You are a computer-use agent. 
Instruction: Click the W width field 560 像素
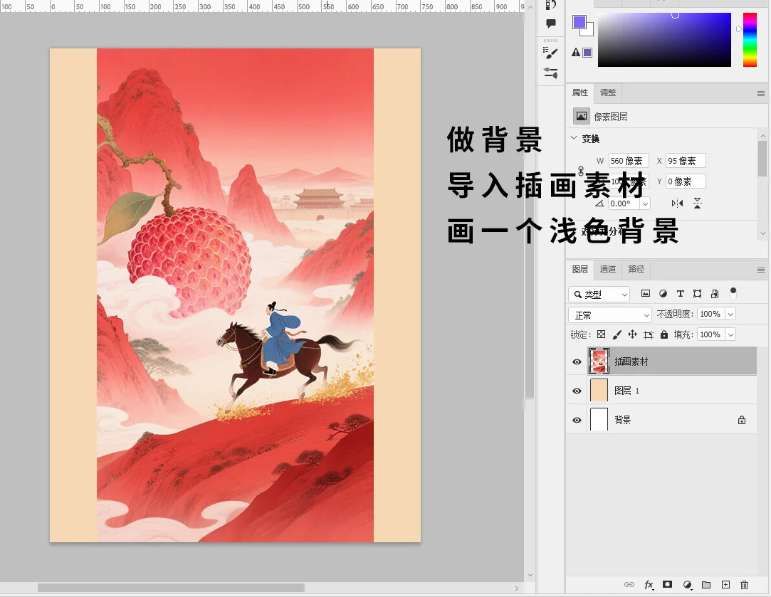tap(629, 161)
